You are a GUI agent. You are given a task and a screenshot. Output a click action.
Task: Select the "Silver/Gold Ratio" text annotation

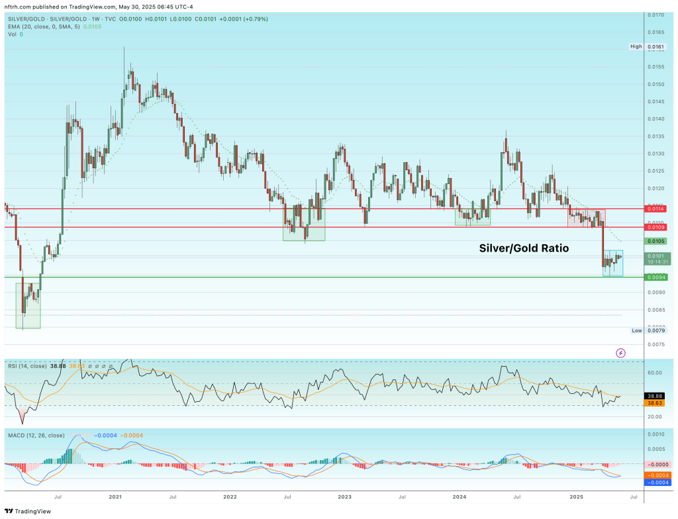click(x=523, y=248)
